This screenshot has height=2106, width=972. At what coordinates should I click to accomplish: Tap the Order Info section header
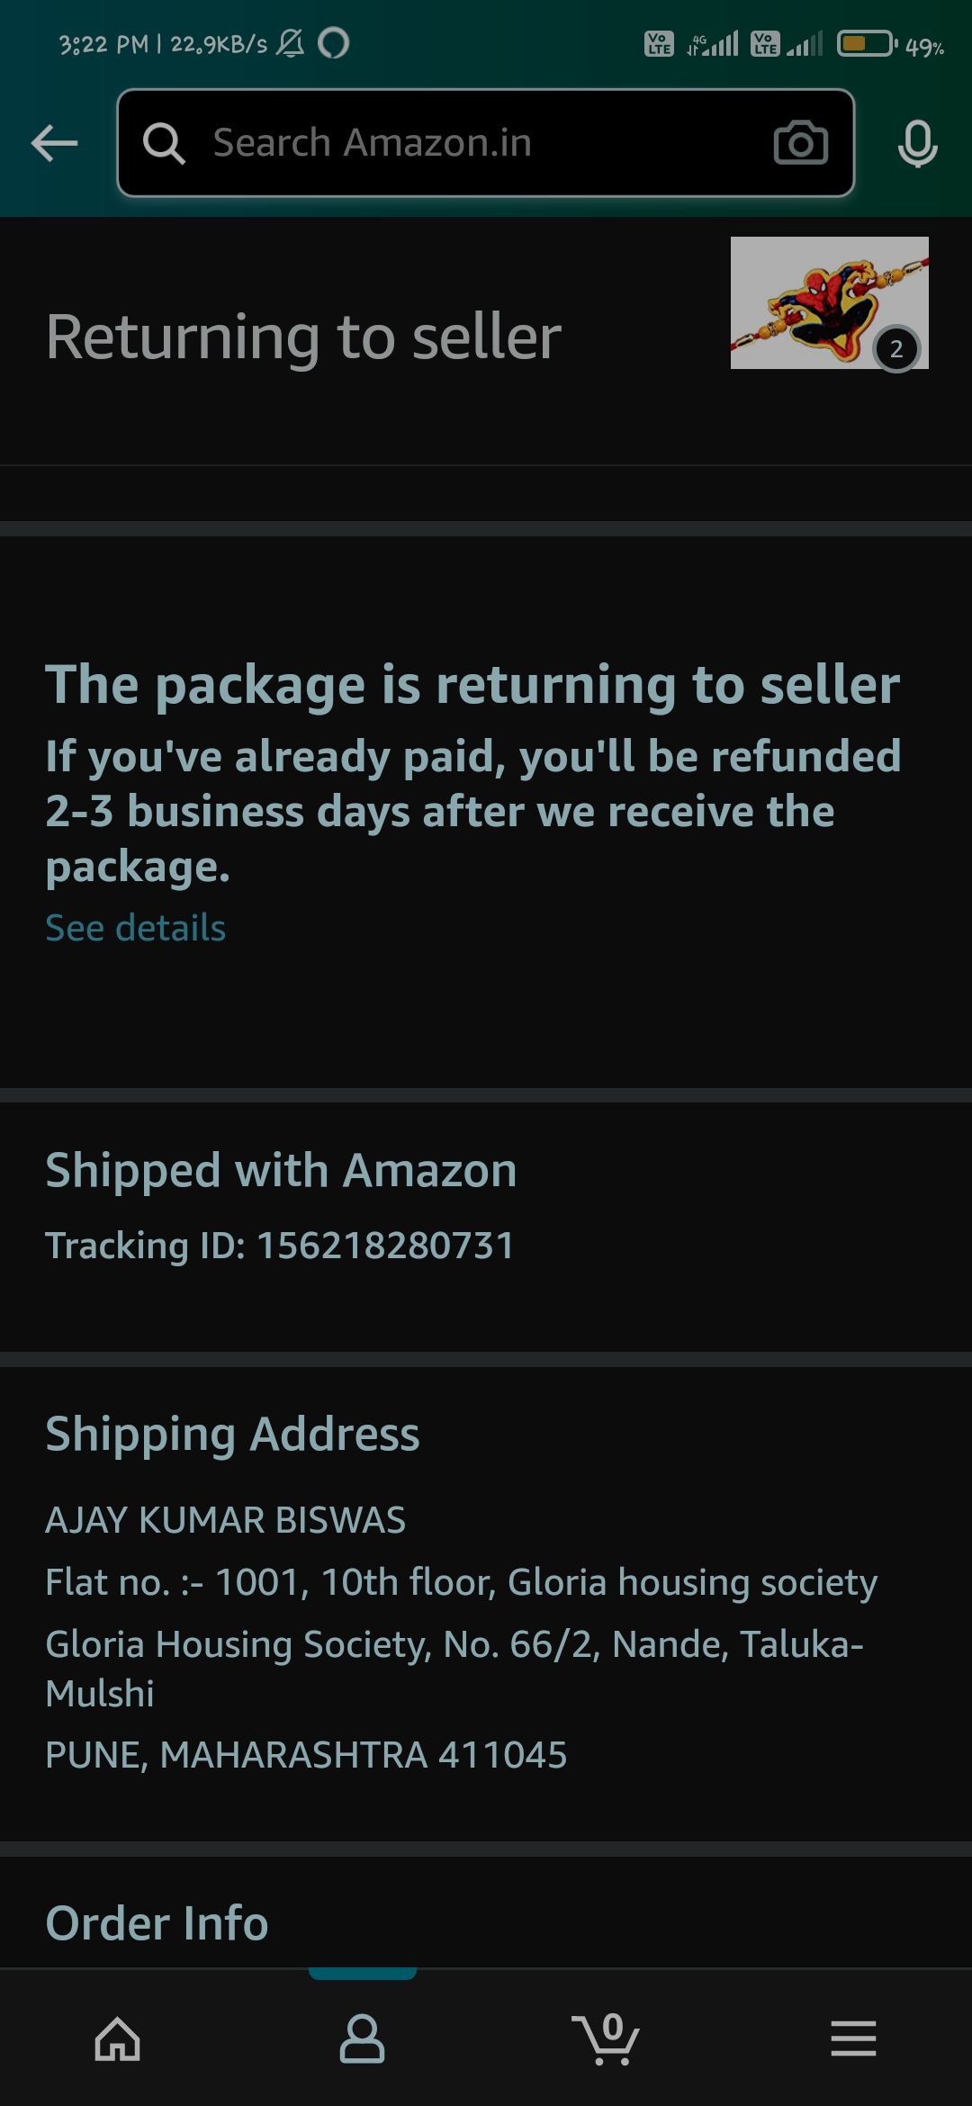coord(157,1923)
